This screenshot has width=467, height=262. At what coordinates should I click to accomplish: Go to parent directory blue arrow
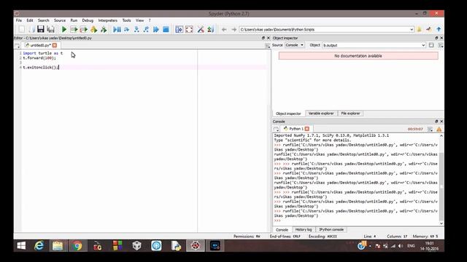(439, 29)
